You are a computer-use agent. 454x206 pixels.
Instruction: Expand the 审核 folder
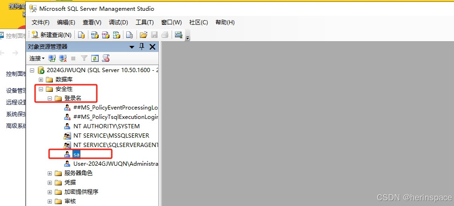click(50, 201)
